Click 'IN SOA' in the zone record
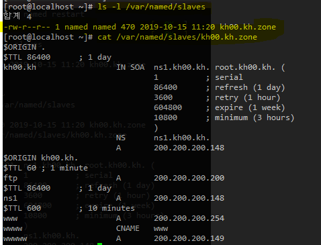This screenshot has width=321, height=245. coord(130,67)
